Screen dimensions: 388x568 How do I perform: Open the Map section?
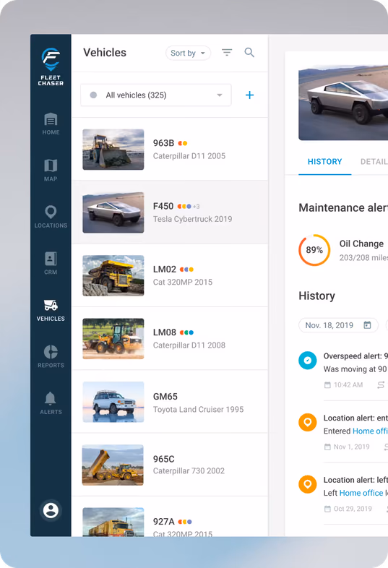tap(51, 171)
